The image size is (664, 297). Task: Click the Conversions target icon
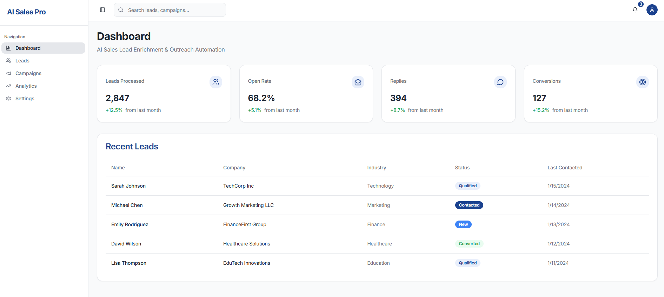coord(642,82)
